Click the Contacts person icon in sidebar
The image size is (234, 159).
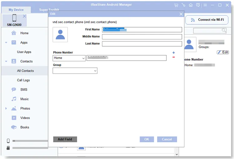[14, 61]
